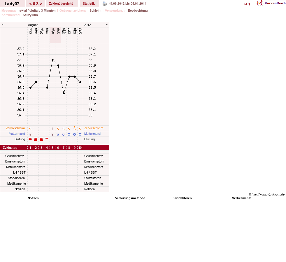Click the mucus symbol on August 21
The width and height of the screenshot is (286, 262).
[x=69, y=128]
